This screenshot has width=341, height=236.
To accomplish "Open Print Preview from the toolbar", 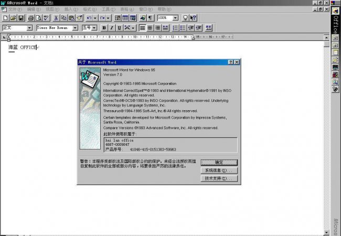I will tap(38, 18).
